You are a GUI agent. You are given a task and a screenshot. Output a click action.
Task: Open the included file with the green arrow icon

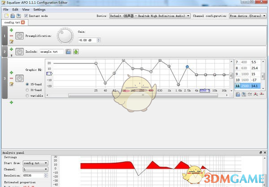[x=76, y=52]
